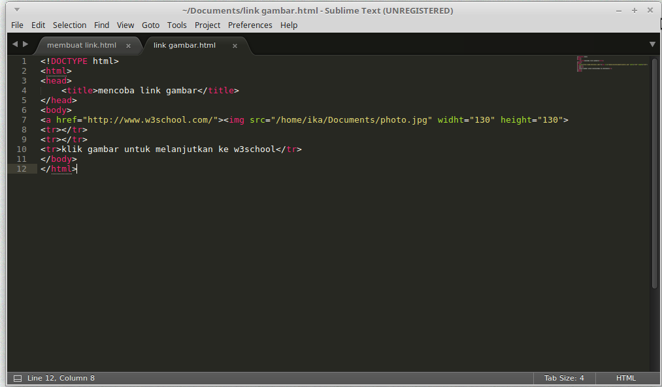Image resolution: width=662 pixels, height=387 pixels.
Task: Click the opening body tag on line 6
Action: click(56, 110)
